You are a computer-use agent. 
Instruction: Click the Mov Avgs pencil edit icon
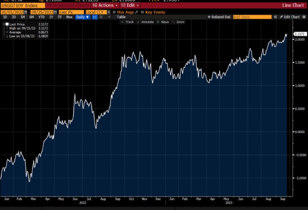(x=137, y=12)
